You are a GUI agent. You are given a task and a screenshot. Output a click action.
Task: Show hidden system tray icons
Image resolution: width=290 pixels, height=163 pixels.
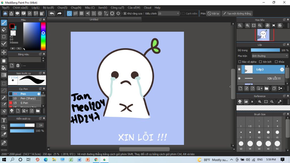[232, 160]
